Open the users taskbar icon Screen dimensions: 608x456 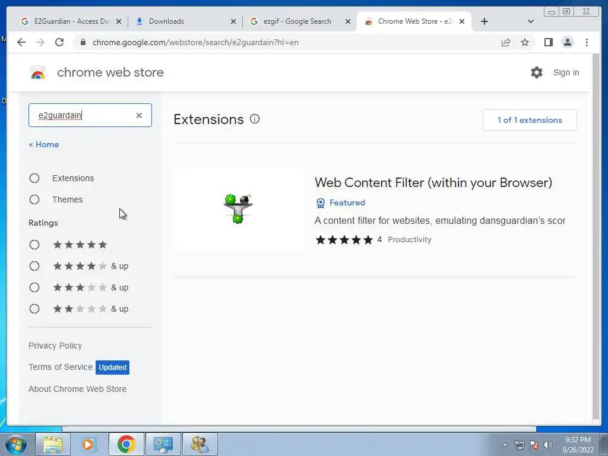coord(199,444)
